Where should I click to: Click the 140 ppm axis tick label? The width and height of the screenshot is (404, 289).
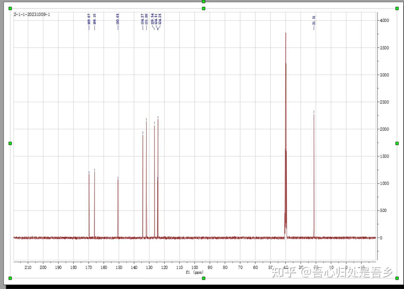pos(134,267)
